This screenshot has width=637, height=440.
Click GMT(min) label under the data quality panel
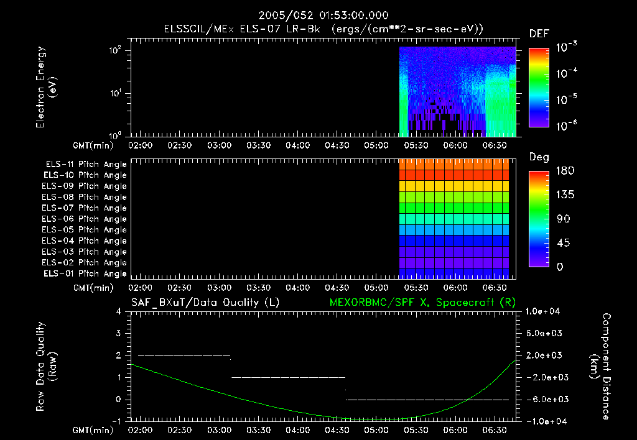[93, 430]
